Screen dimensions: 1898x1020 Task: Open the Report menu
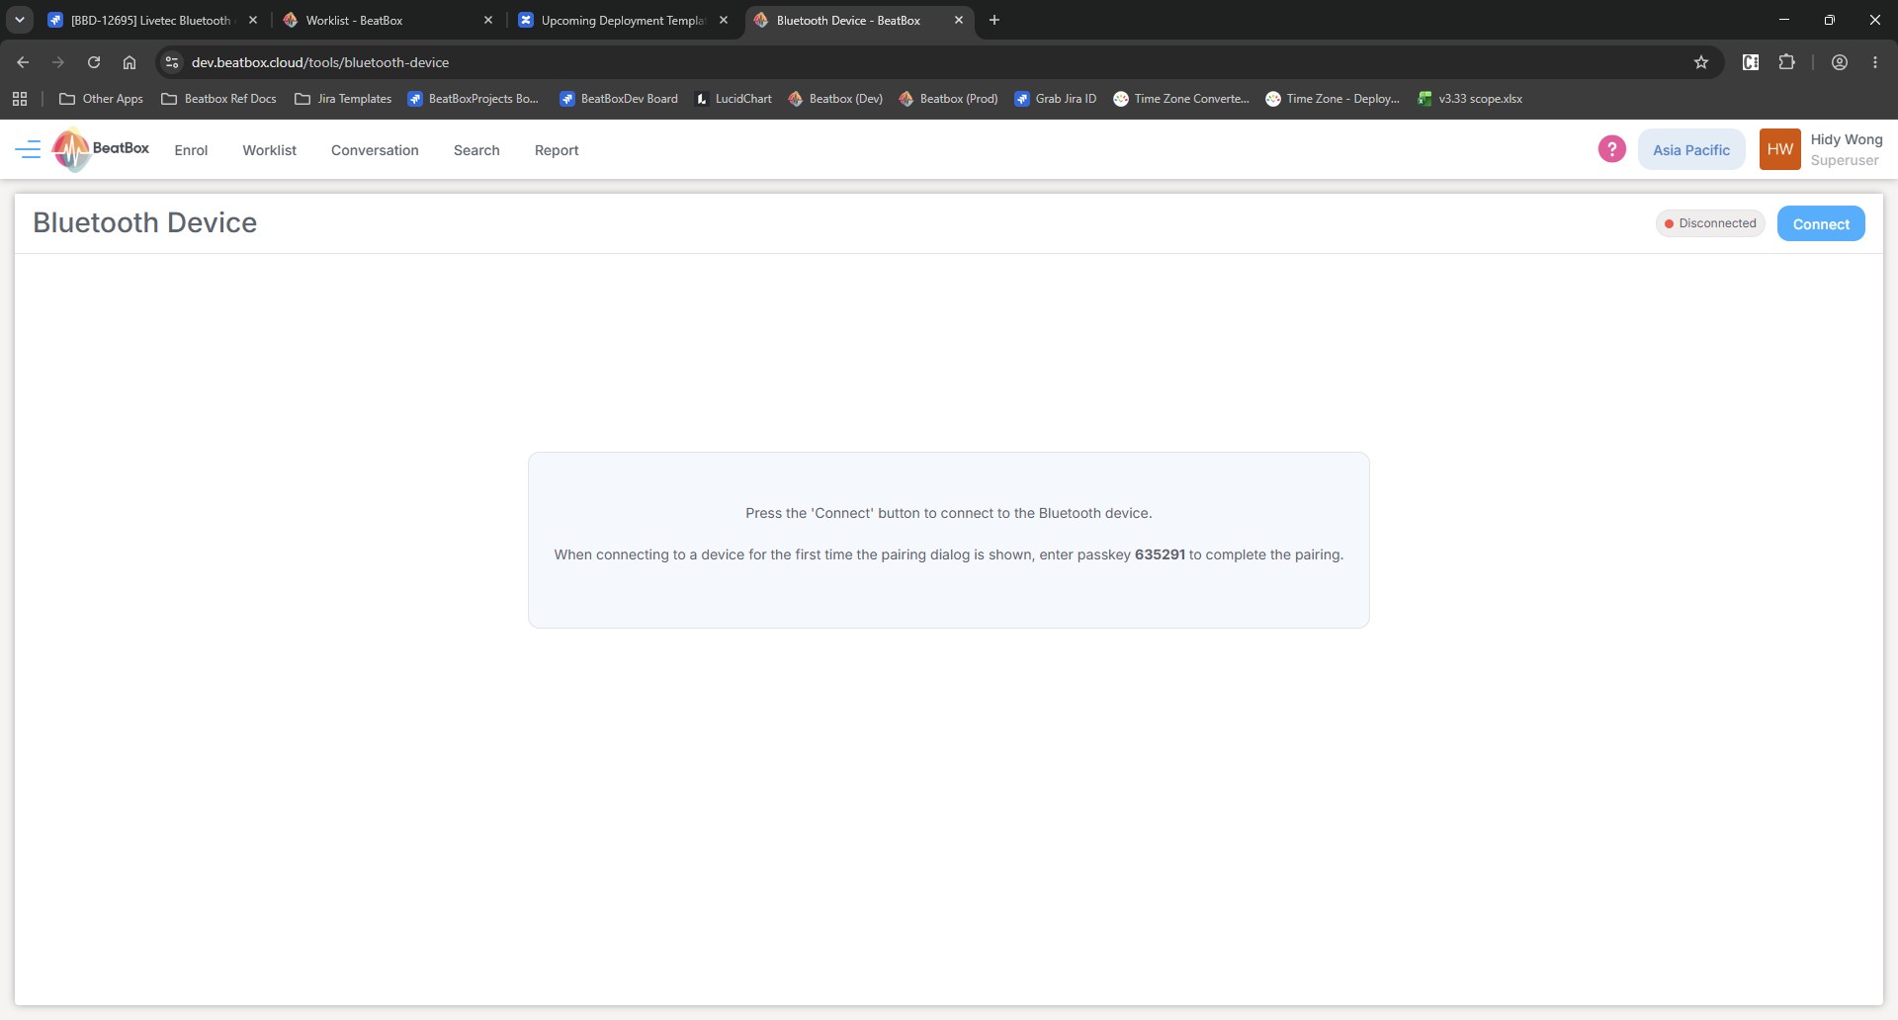(557, 150)
